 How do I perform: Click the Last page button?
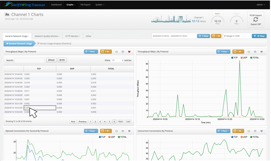coord(128,122)
